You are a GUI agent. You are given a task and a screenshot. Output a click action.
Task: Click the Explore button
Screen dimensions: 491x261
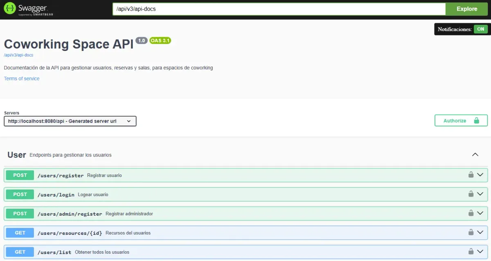tap(467, 9)
